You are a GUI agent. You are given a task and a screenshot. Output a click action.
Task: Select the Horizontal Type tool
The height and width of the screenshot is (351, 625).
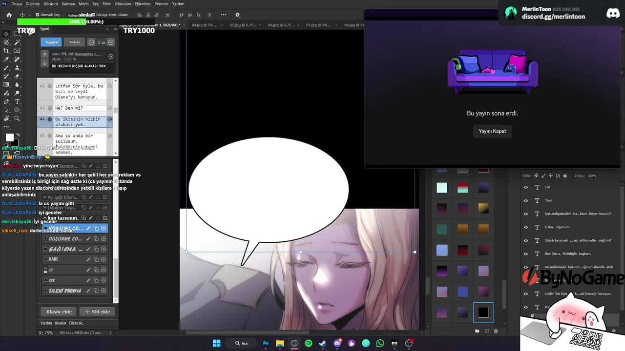tap(17, 101)
